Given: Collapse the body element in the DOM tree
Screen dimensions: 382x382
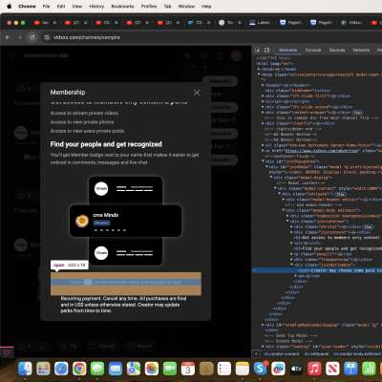Looking at the screenshot, I should click(x=259, y=74).
